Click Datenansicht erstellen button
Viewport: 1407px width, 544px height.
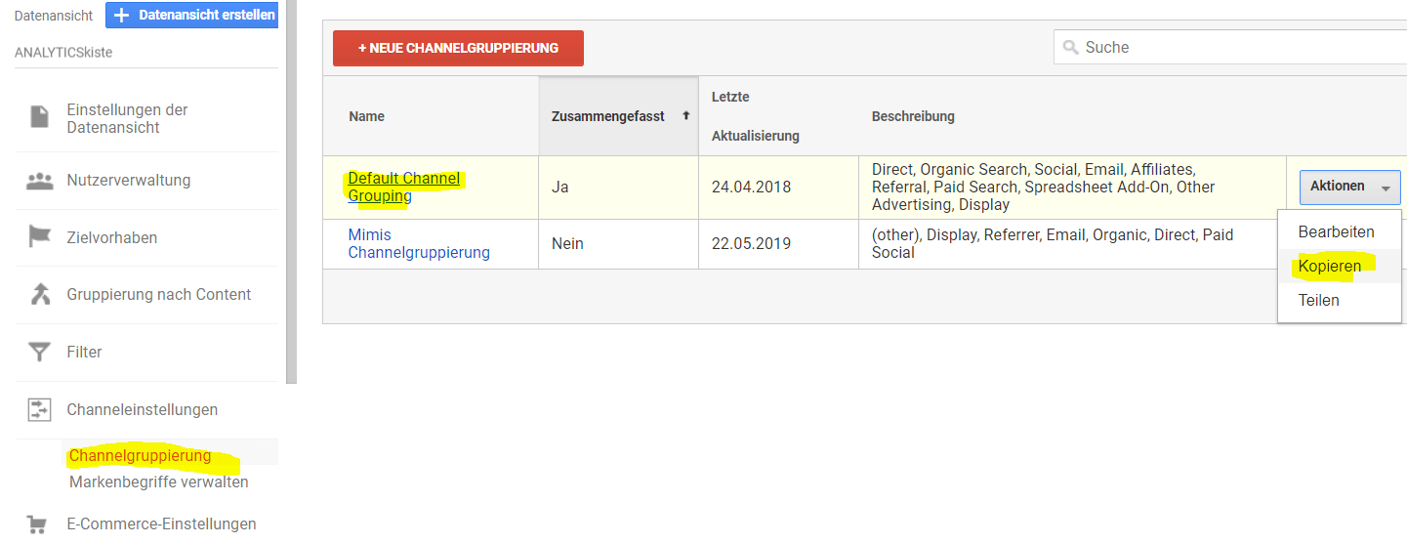click(x=192, y=16)
